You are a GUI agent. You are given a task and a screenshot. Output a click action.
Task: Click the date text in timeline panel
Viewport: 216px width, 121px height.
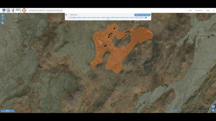(74, 15)
